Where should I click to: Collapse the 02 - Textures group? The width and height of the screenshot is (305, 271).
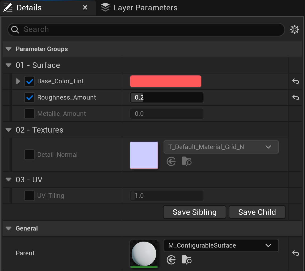pyautogui.click(x=9, y=130)
